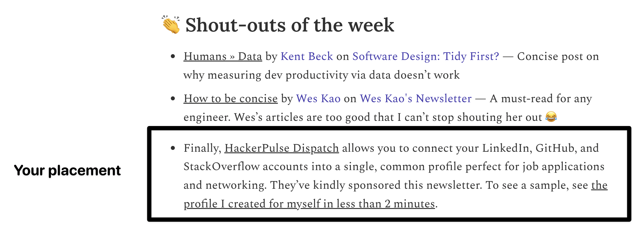Viewport: 637px width, 227px height.
Task: Open the 'How to be concise' link
Action: [x=231, y=99]
